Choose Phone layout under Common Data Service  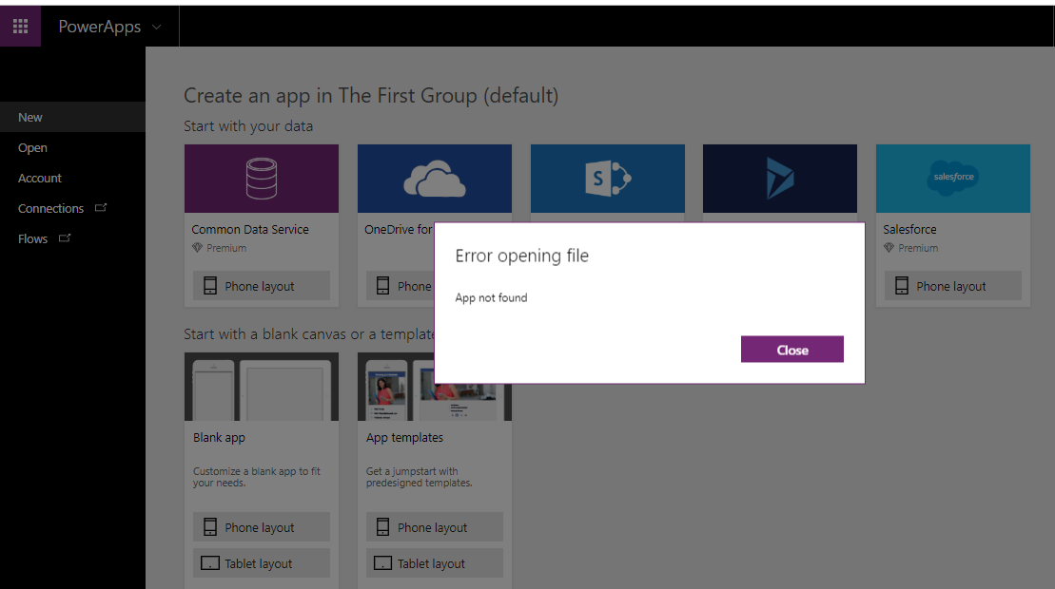tap(261, 285)
